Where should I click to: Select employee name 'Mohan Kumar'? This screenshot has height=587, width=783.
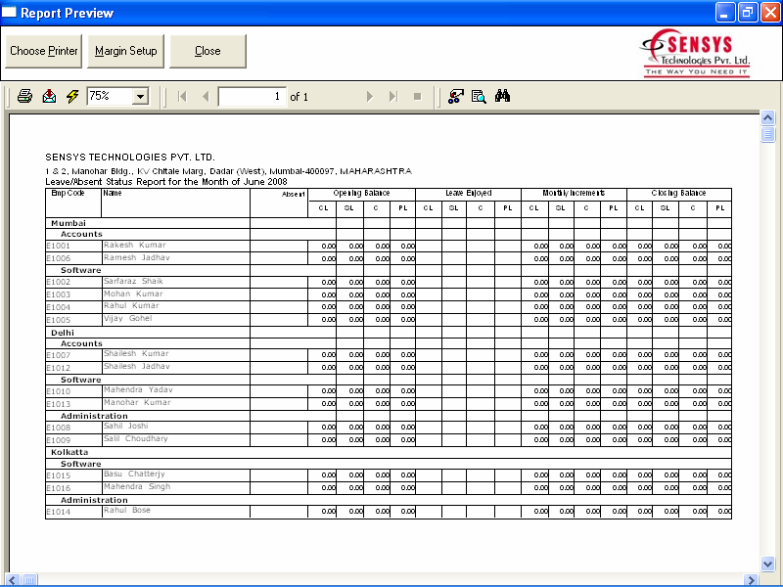pos(133,294)
